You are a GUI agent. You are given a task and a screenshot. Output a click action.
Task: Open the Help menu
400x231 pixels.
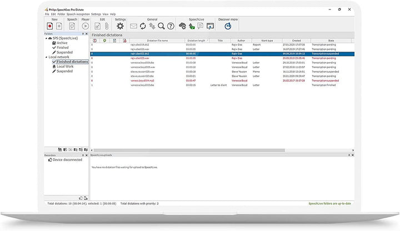pyautogui.click(x=113, y=14)
